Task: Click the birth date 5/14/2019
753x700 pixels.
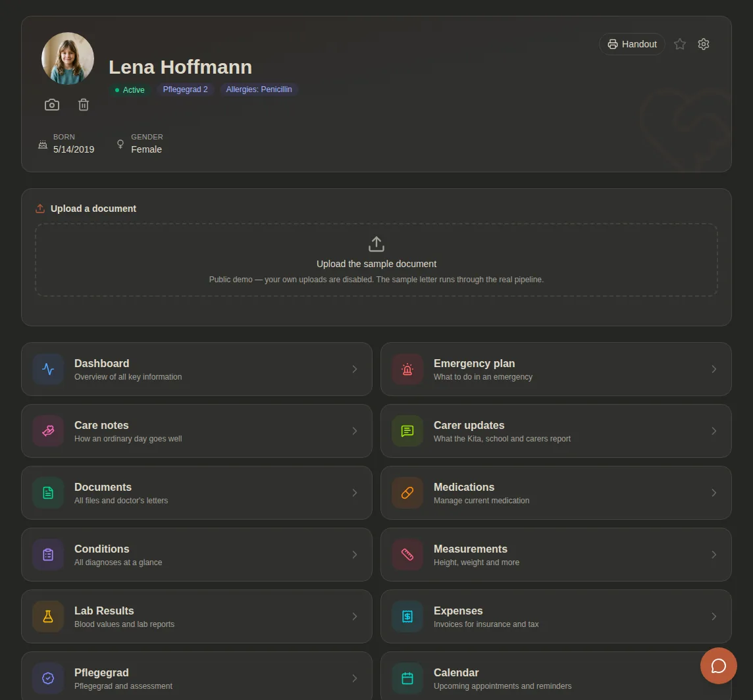Action: (74, 150)
